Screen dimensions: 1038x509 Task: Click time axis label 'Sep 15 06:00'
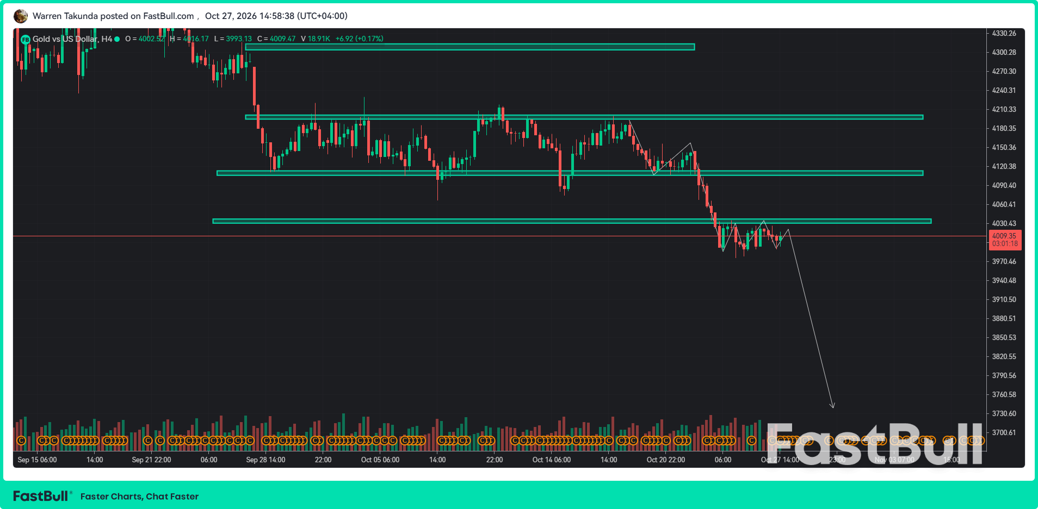[x=38, y=460]
